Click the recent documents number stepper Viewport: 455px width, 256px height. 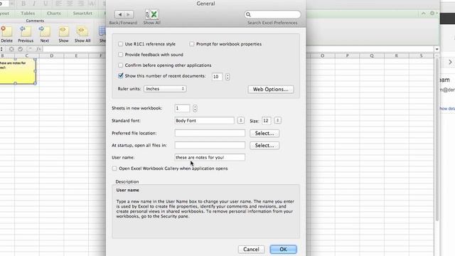227,77
